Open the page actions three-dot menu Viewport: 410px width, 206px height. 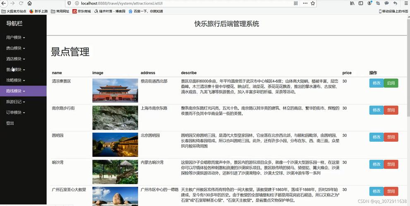coord(305,3)
